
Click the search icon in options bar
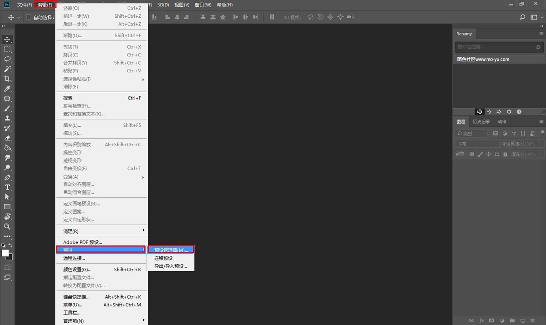(x=522, y=17)
